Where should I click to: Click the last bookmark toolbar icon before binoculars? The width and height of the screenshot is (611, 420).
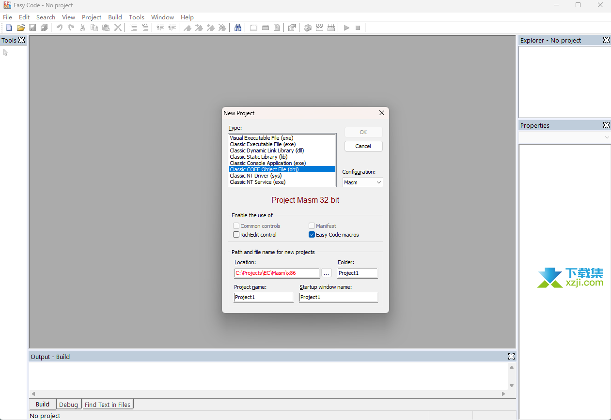[222, 28]
